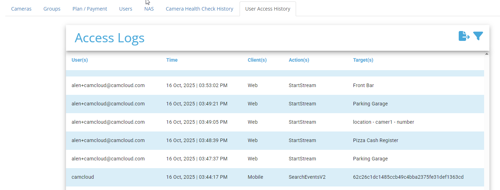Select the User Access History tab
This screenshot has height=190, width=500.
tap(267, 9)
